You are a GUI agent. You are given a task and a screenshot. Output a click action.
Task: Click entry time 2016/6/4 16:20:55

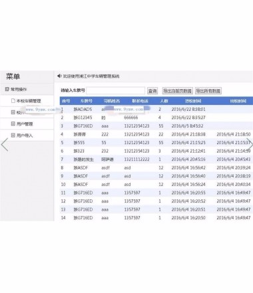[188, 193]
